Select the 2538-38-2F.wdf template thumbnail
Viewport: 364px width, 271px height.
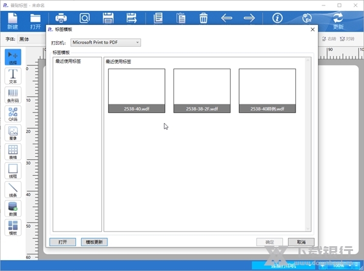[x=202, y=90]
